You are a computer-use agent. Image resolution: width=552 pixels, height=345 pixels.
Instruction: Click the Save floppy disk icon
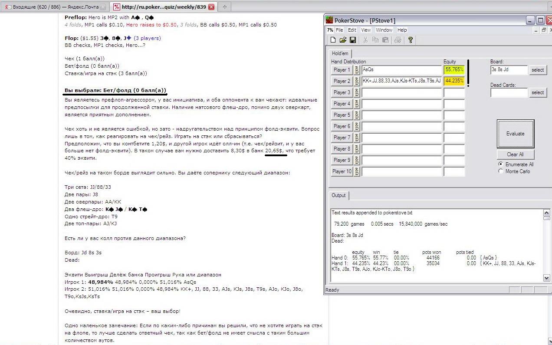pos(352,40)
